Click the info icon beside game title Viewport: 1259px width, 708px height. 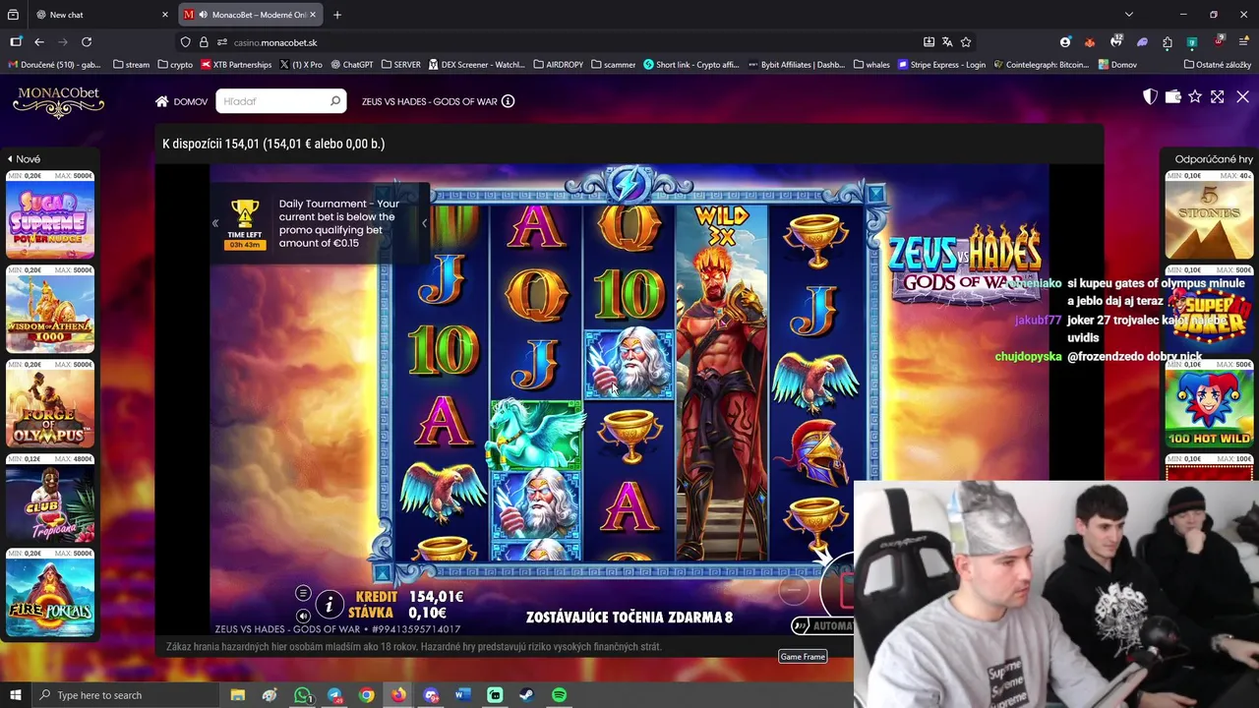pos(508,101)
